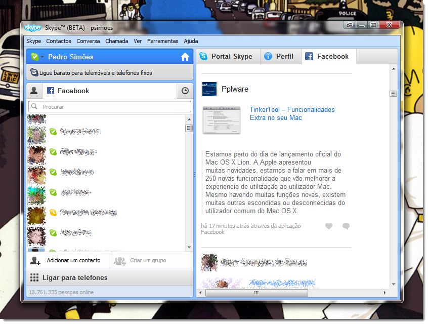Viewport: 428px width, 324px height.
Task: Click the contact list scrollbar thumb
Action: tap(189, 128)
